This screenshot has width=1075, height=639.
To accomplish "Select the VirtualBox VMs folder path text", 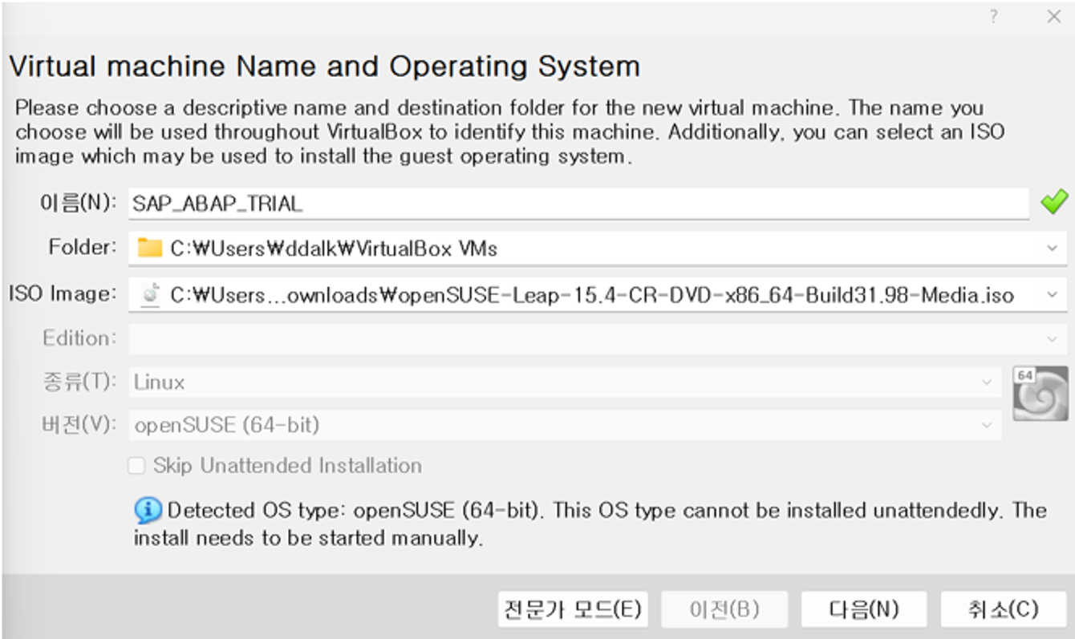I will click(x=334, y=249).
